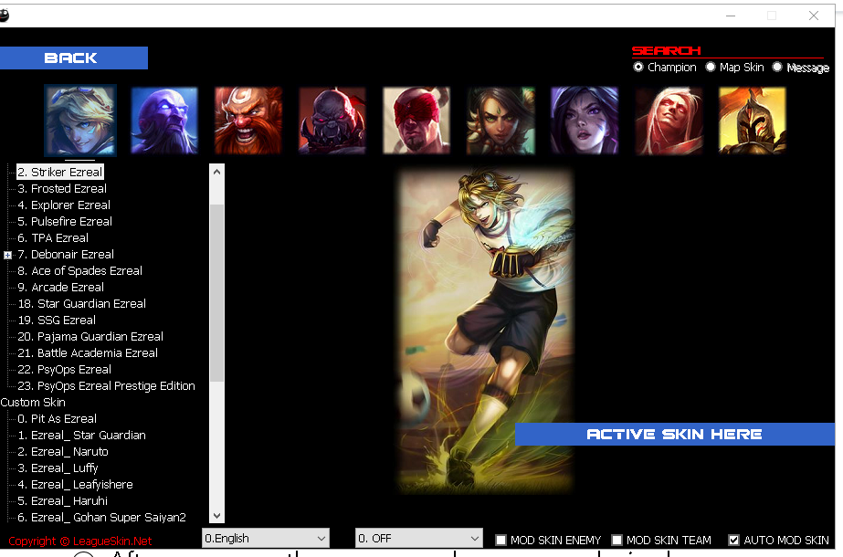Select the Pantheon golden helmet portrait
Screen dimensions: 843x557
753,121
